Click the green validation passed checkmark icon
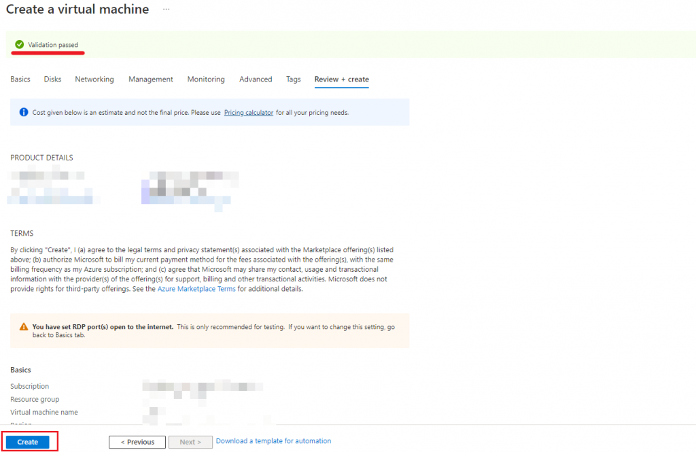The image size is (696, 452). pos(20,44)
